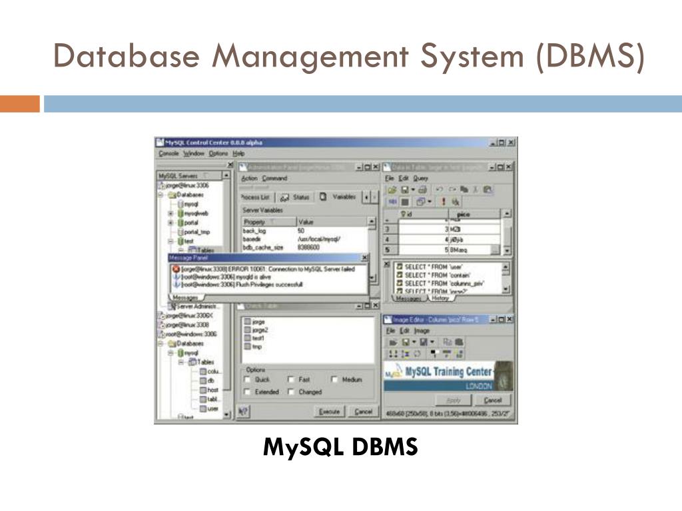The image size is (682, 511).
Task: Select tmp in Check Table list
Action: (253, 346)
